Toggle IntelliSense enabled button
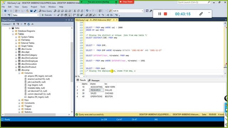The width and height of the screenshot is (228, 128). click(x=69, y=15)
